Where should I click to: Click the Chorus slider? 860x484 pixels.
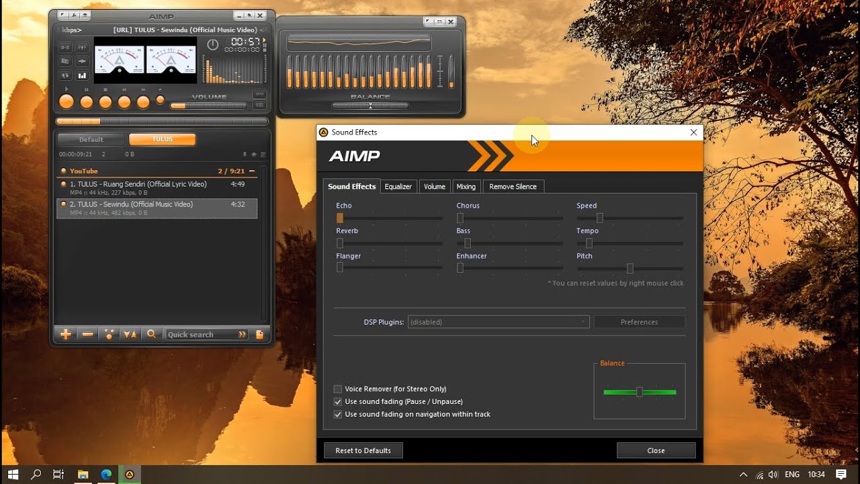point(509,218)
